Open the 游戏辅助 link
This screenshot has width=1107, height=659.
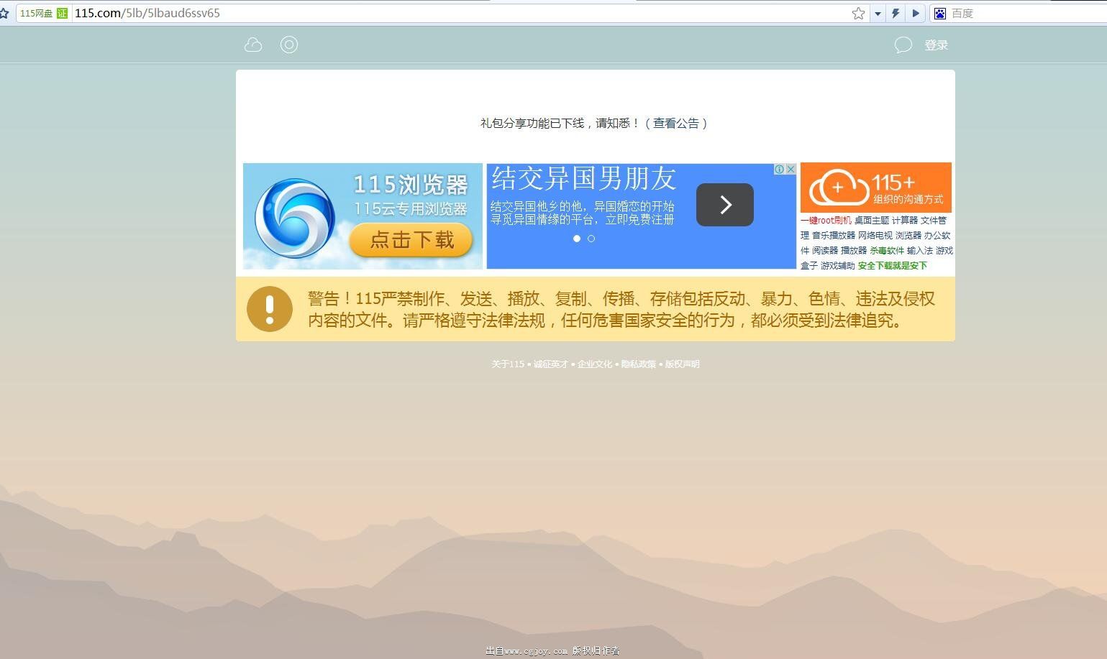point(838,266)
